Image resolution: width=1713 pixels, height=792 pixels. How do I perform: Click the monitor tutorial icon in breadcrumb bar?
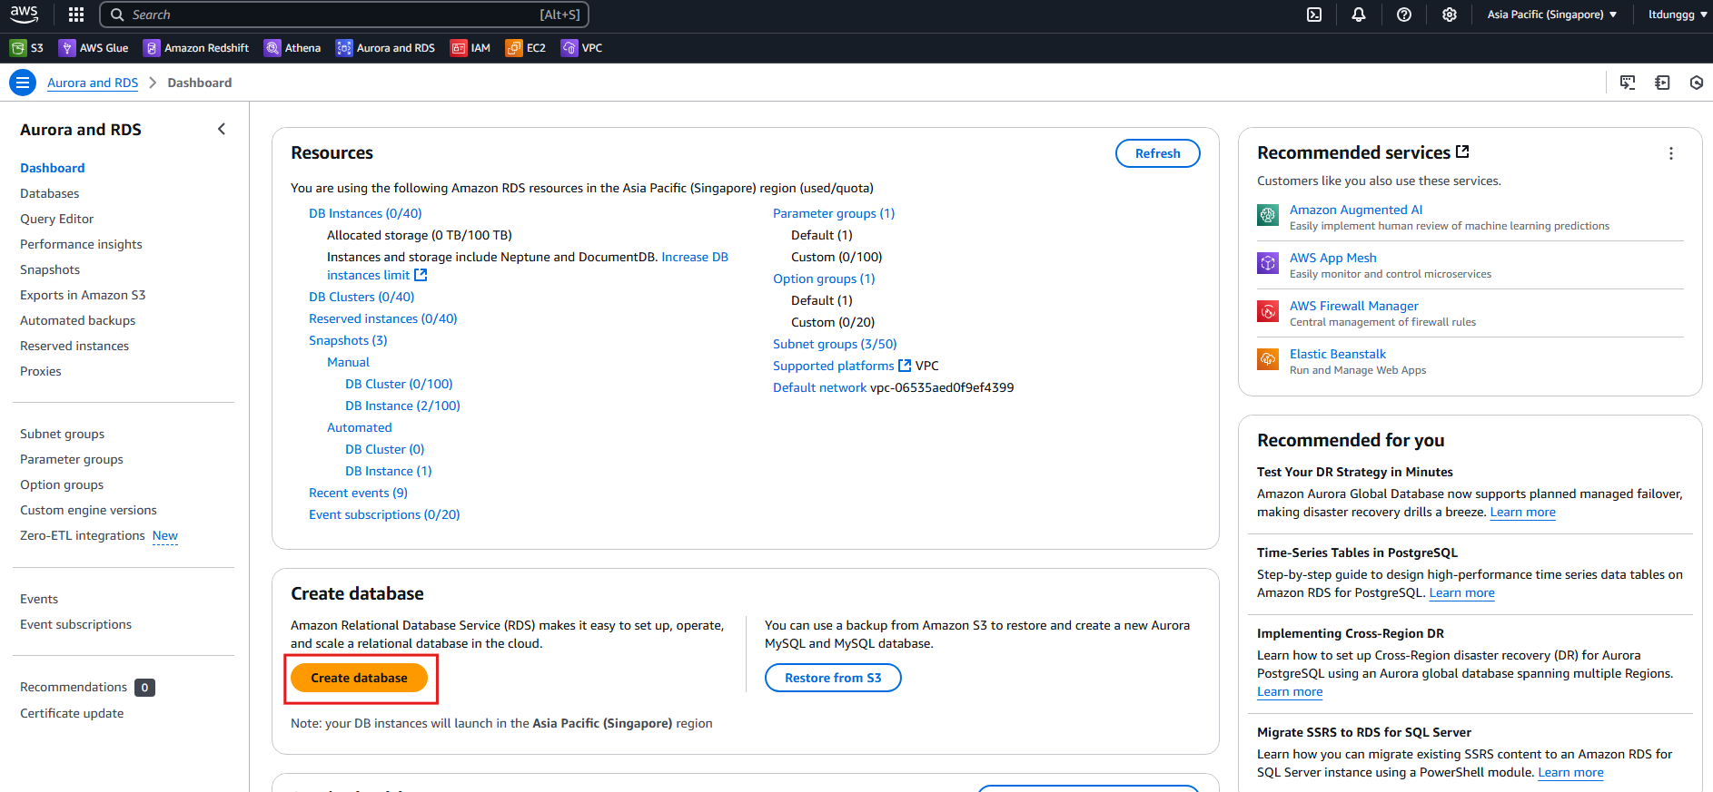[x=1628, y=83]
